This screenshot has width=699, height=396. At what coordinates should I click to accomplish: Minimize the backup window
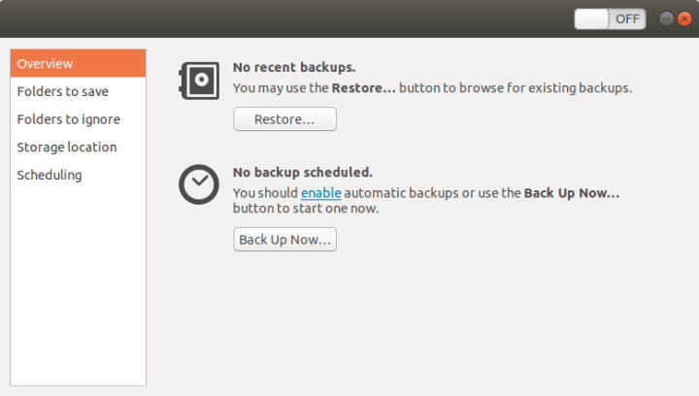[x=666, y=18]
